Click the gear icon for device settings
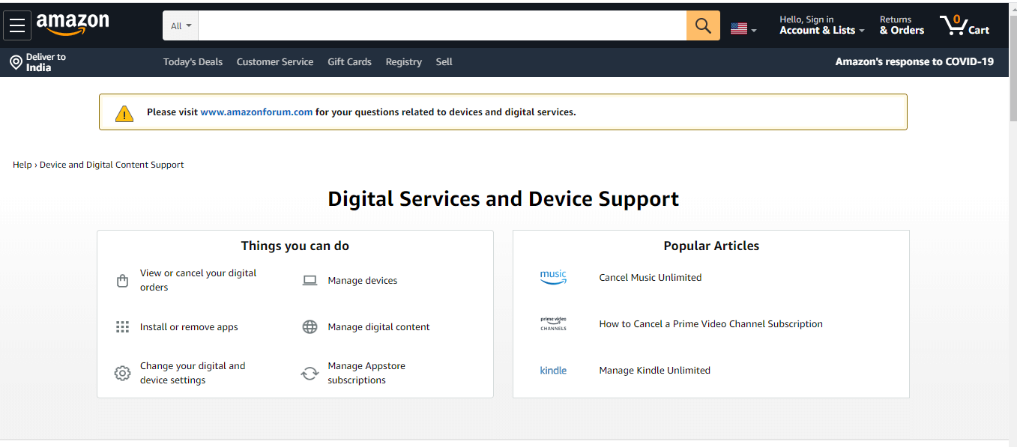Viewport: 1017px width, 447px height. (x=122, y=372)
